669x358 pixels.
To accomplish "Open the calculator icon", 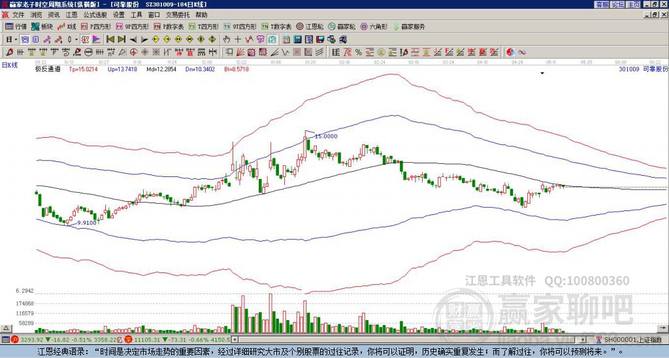I will pyautogui.click(x=297, y=40).
